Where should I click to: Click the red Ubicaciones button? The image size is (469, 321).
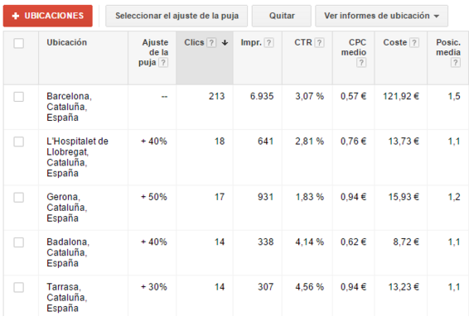48,16
